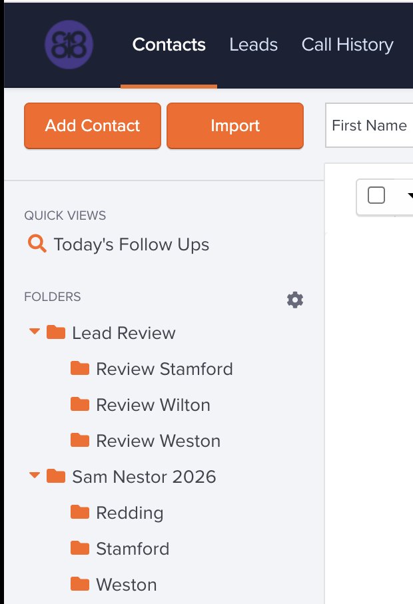
Task: Open the Call History tab
Action: (x=348, y=45)
